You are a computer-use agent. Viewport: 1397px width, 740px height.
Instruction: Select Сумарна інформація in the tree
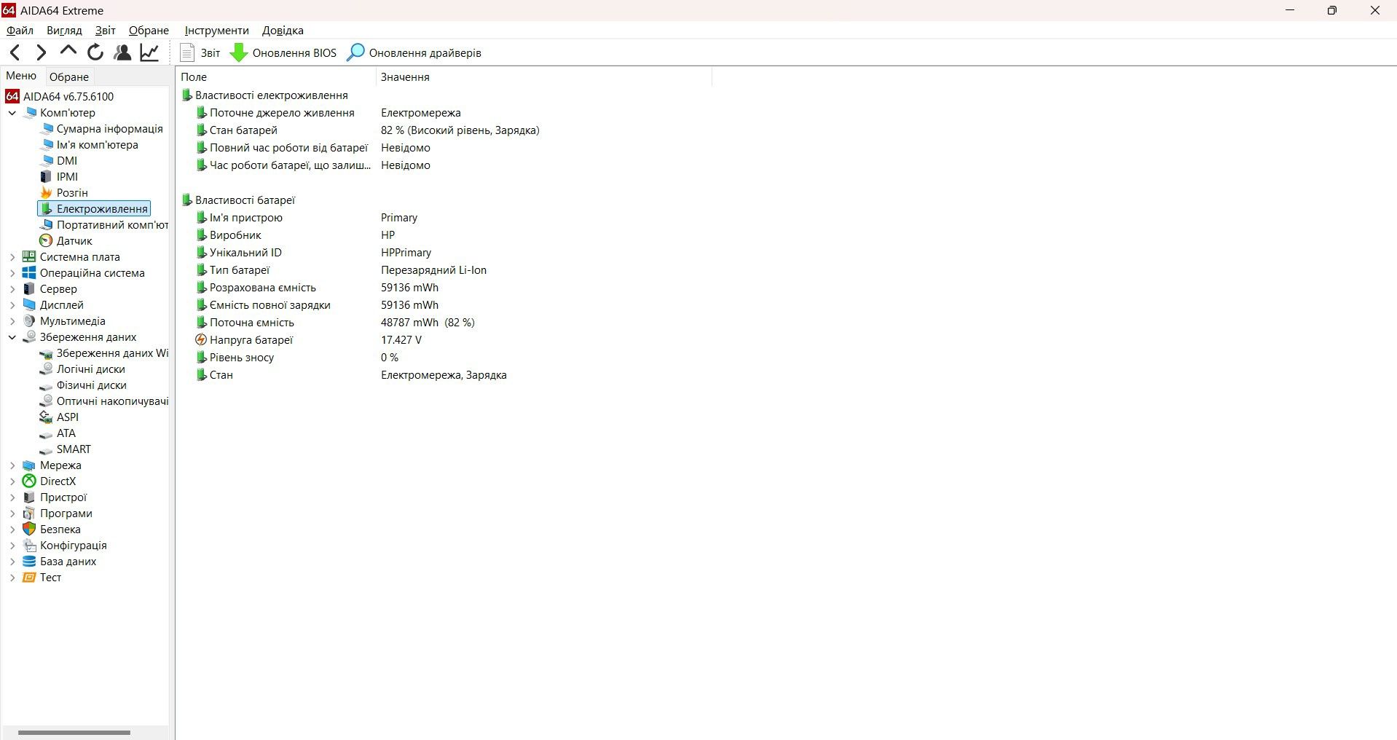[x=110, y=129]
